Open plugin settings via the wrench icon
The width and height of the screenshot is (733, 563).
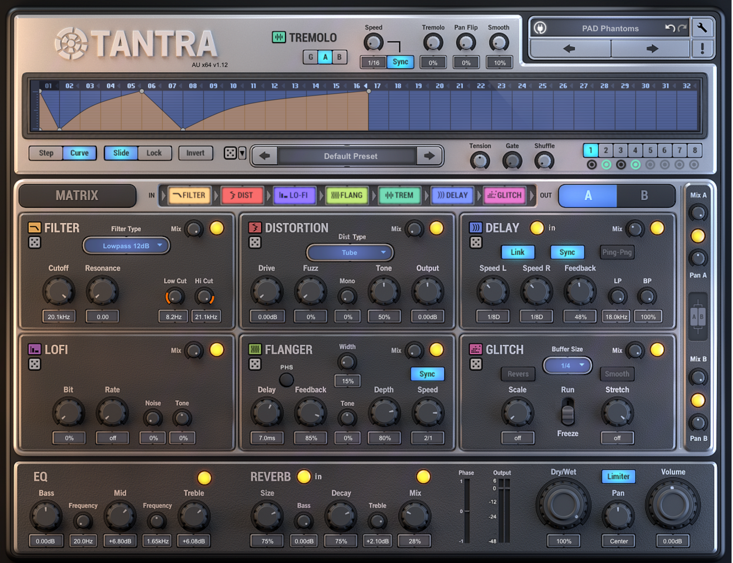[x=702, y=28]
